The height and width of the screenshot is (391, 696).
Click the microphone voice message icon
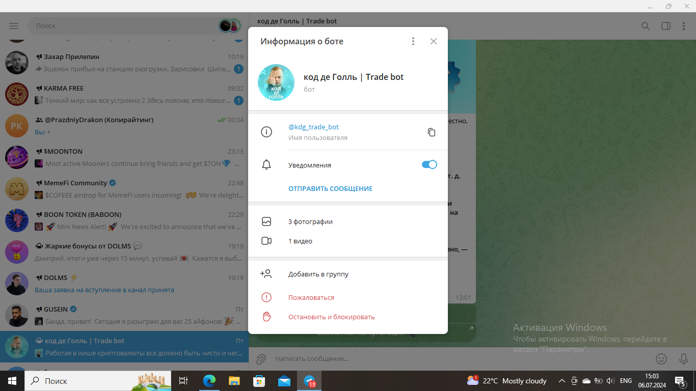684,359
